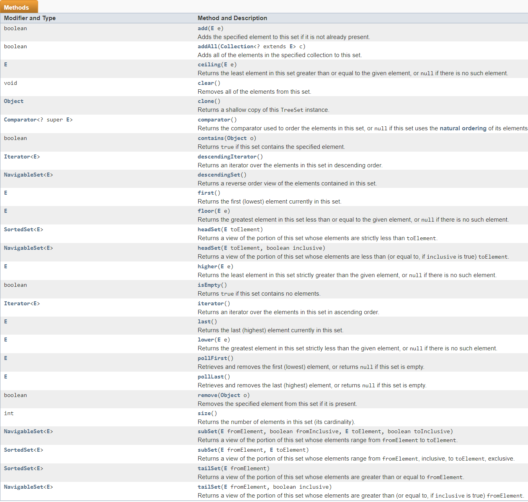Click the pollLast() method link

tap(211, 376)
